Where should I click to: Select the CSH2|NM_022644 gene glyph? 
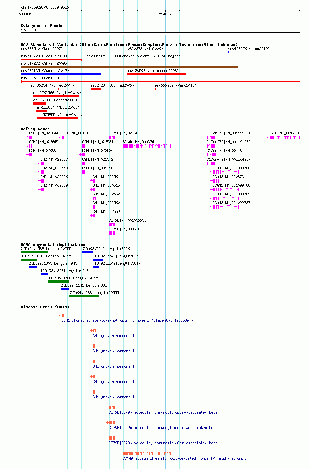[29, 137]
